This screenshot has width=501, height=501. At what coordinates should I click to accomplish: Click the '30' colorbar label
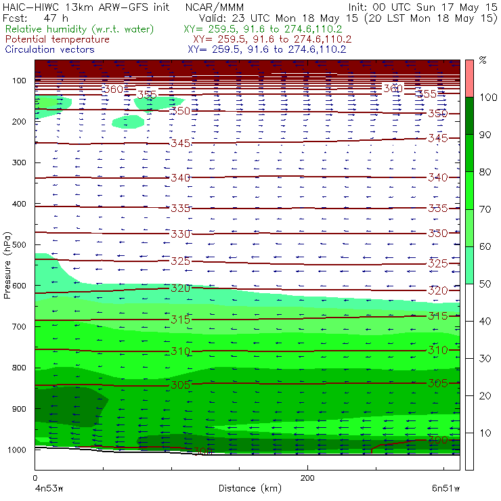(485, 358)
